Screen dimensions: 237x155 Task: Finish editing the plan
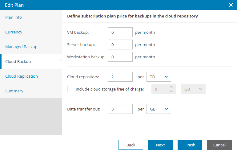[x=190, y=145]
